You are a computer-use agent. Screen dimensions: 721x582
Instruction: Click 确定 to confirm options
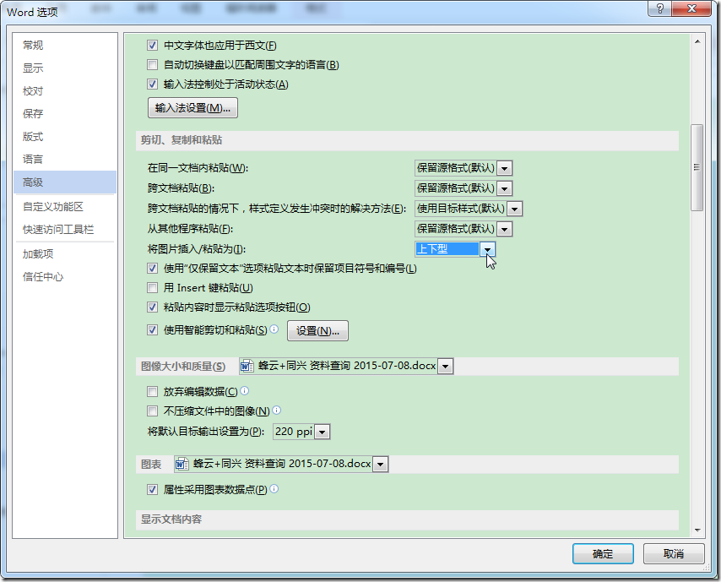[603, 554]
